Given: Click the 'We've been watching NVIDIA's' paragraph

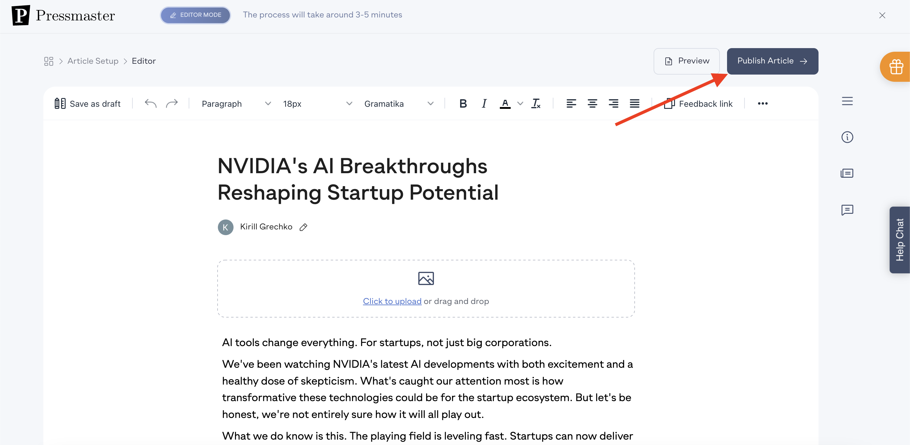Looking at the screenshot, I should (427, 389).
